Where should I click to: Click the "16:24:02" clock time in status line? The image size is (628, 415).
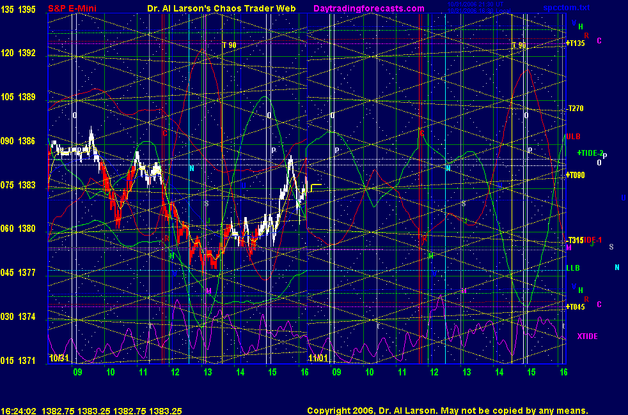(x=19, y=411)
